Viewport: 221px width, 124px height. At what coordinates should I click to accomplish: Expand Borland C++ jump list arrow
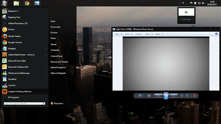pos(46,11)
